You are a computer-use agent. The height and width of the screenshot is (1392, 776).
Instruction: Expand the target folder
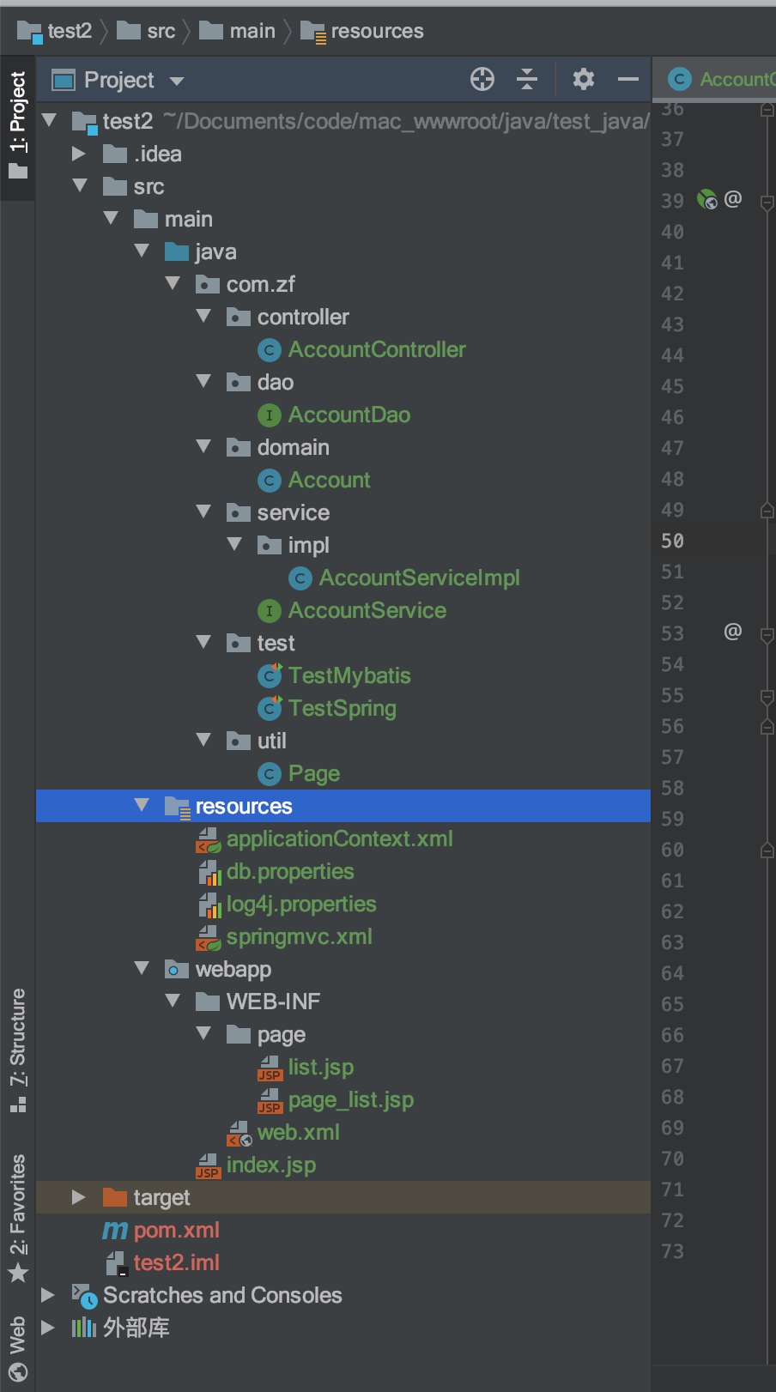(79, 1197)
